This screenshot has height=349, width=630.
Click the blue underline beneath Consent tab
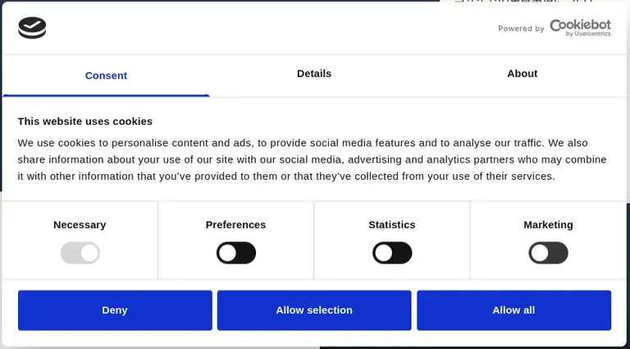point(106,96)
